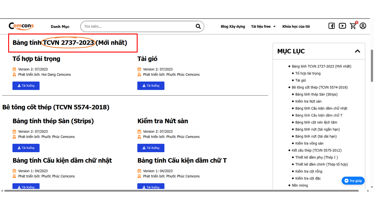Screen dimensions: 374x210
Task: Click the search magnifier icon
Action: coord(198,27)
